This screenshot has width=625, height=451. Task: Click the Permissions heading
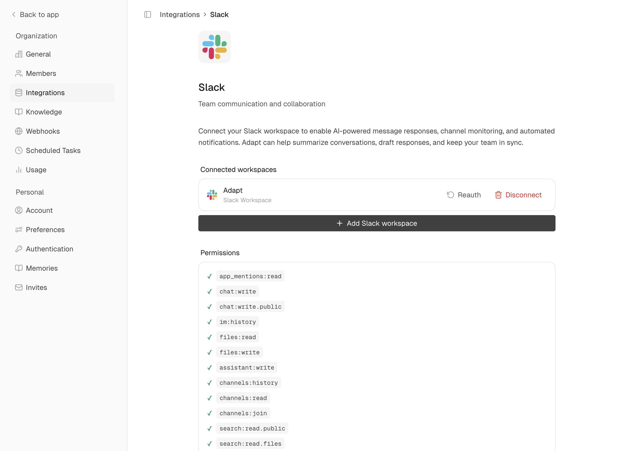pyautogui.click(x=220, y=253)
